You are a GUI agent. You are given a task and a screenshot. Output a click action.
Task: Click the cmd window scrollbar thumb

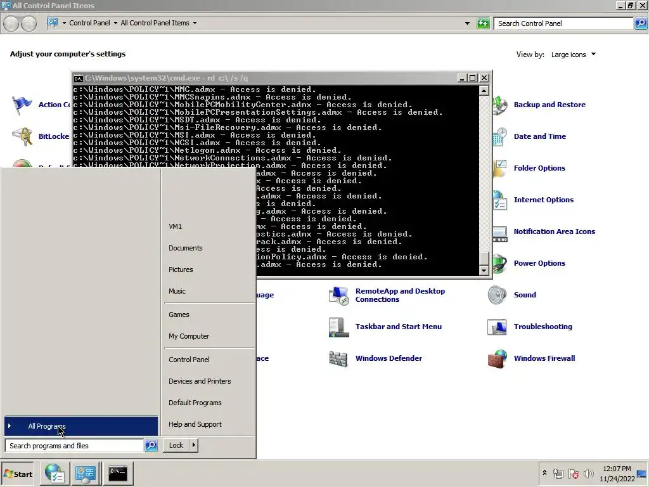(x=484, y=259)
